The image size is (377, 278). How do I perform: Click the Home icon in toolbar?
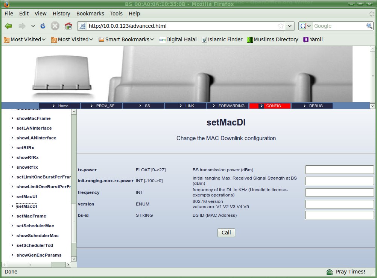tap(68, 26)
